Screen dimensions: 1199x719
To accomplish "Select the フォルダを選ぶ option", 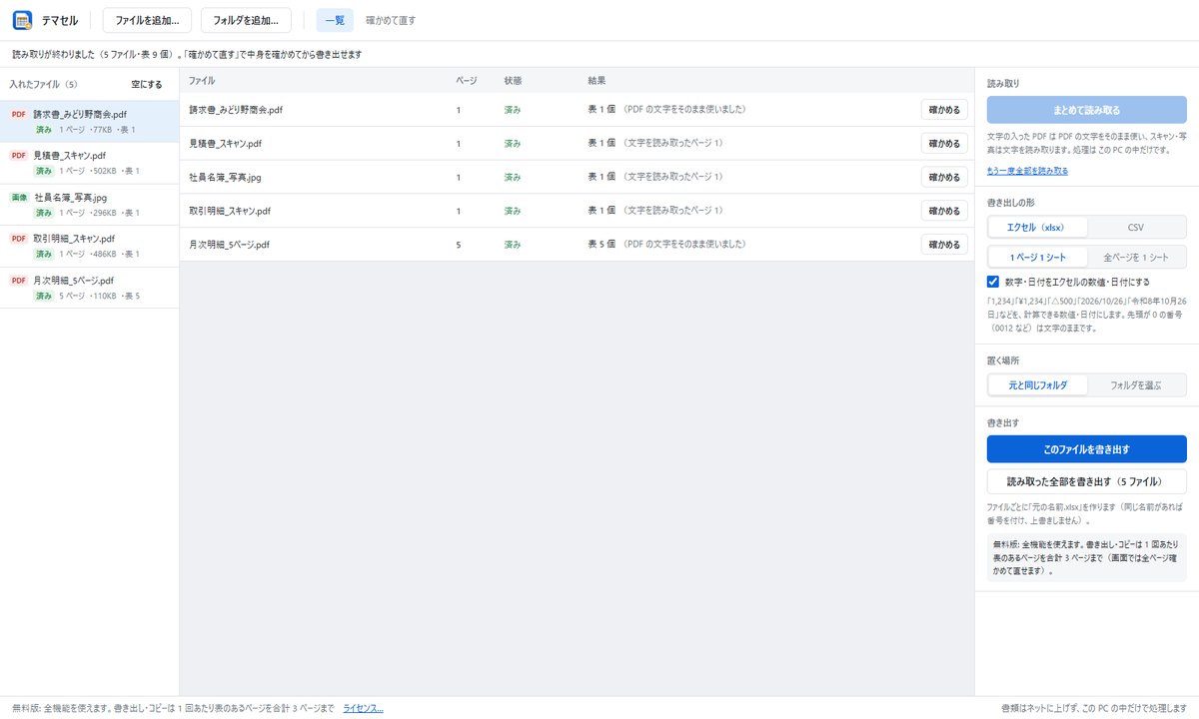I will pyautogui.click(x=1136, y=385).
